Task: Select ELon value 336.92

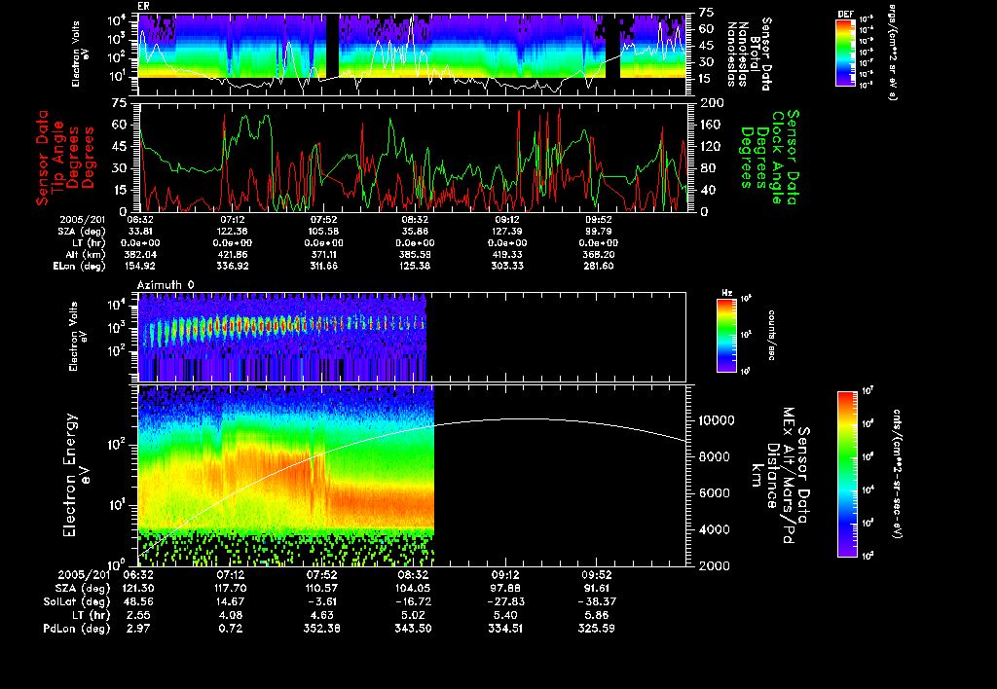Action: coord(232,267)
